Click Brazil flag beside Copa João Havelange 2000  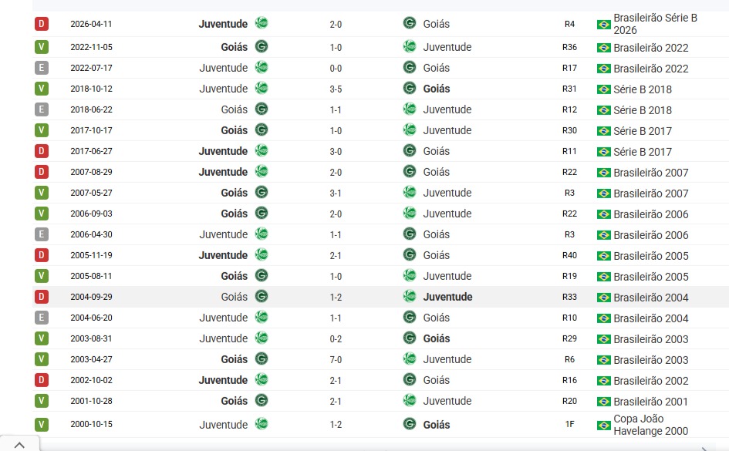(x=603, y=425)
